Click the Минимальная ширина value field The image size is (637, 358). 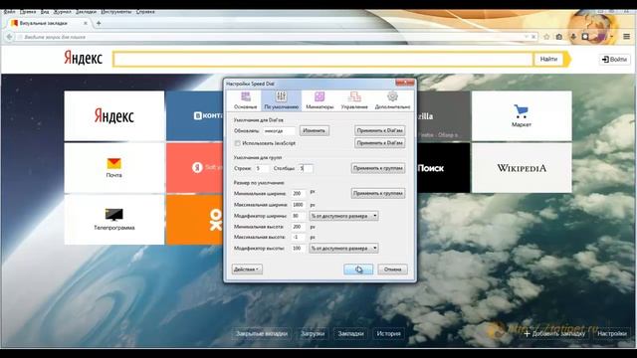(299, 194)
